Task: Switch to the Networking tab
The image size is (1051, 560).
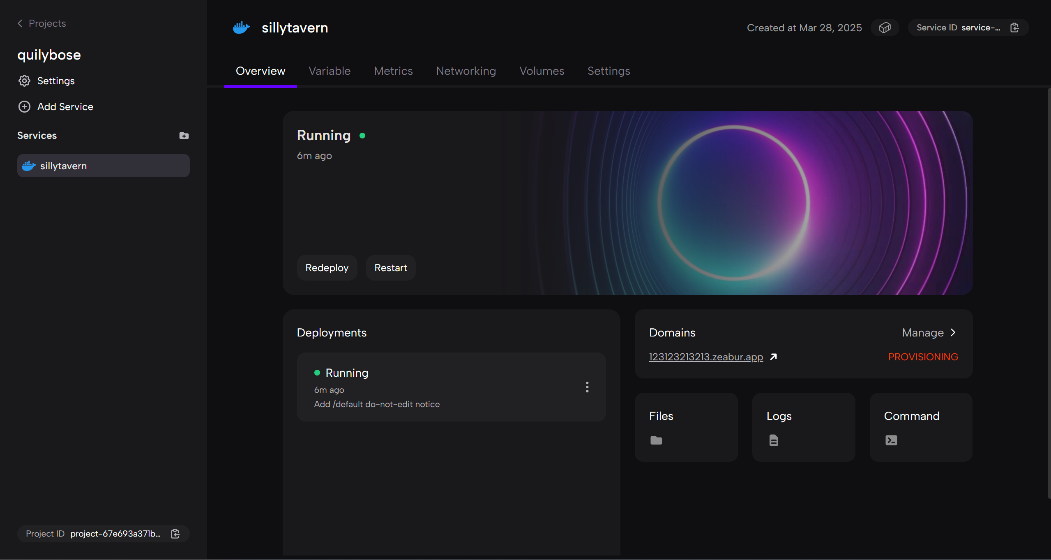Action: (x=466, y=71)
